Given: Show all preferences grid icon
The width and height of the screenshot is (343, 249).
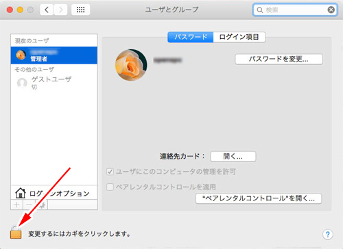Looking at the screenshot, I should click(x=80, y=10).
